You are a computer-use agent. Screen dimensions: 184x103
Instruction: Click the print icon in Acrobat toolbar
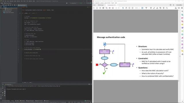[103, 8]
